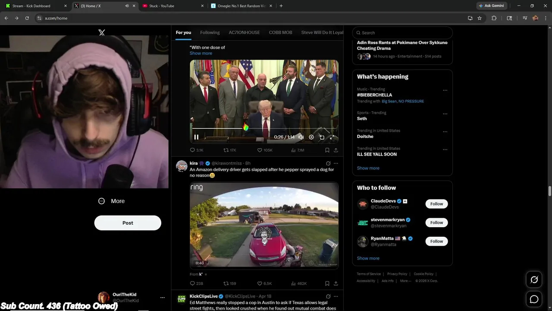The image size is (552, 311).
Task: Select the For you tab
Action: (183, 32)
